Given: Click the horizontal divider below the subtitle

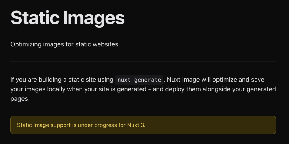Looking at the screenshot, I should [143, 62].
